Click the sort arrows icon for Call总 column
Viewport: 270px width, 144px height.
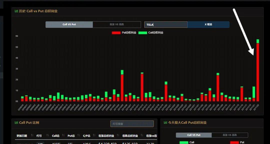tap(63, 136)
